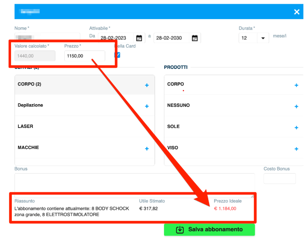Open calendar picker for start date
This screenshot has height=241, width=305.
tap(139, 38)
